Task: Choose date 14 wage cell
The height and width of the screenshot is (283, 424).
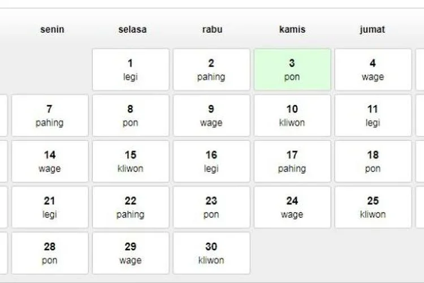Action: (50, 161)
